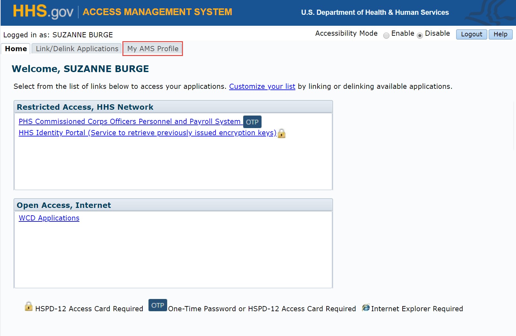Image resolution: width=516 pixels, height=336 pixels.
Task: Click the HSPD-12 Access Card Required legend text
Action: coord(89,309)
